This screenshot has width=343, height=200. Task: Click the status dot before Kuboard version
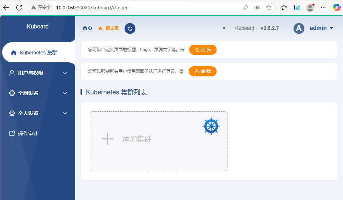(x=224, y=28)
